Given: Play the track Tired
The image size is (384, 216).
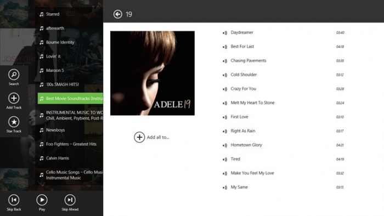Looking at the screenshot, I should 235,159.
